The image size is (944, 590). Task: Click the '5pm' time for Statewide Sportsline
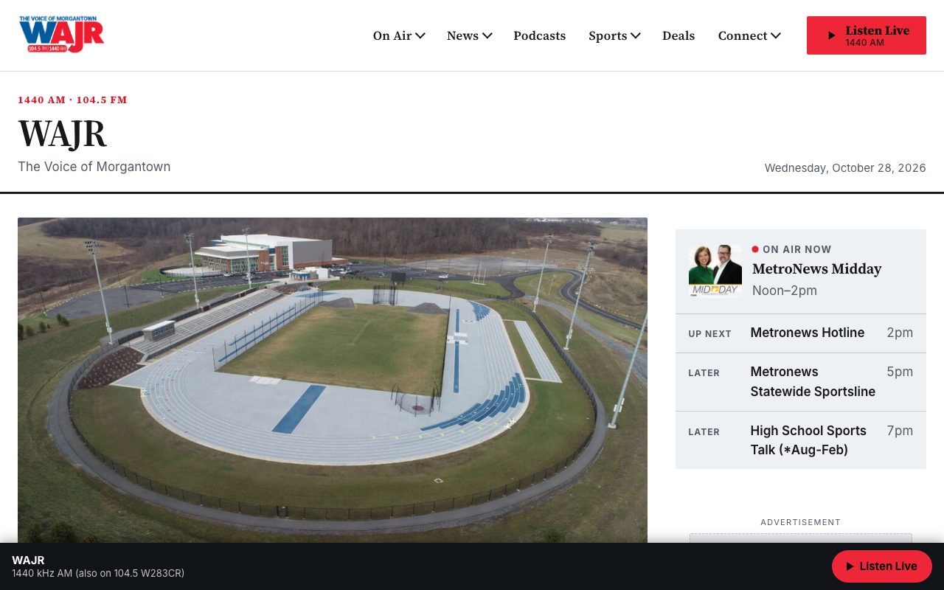[900, 372]
